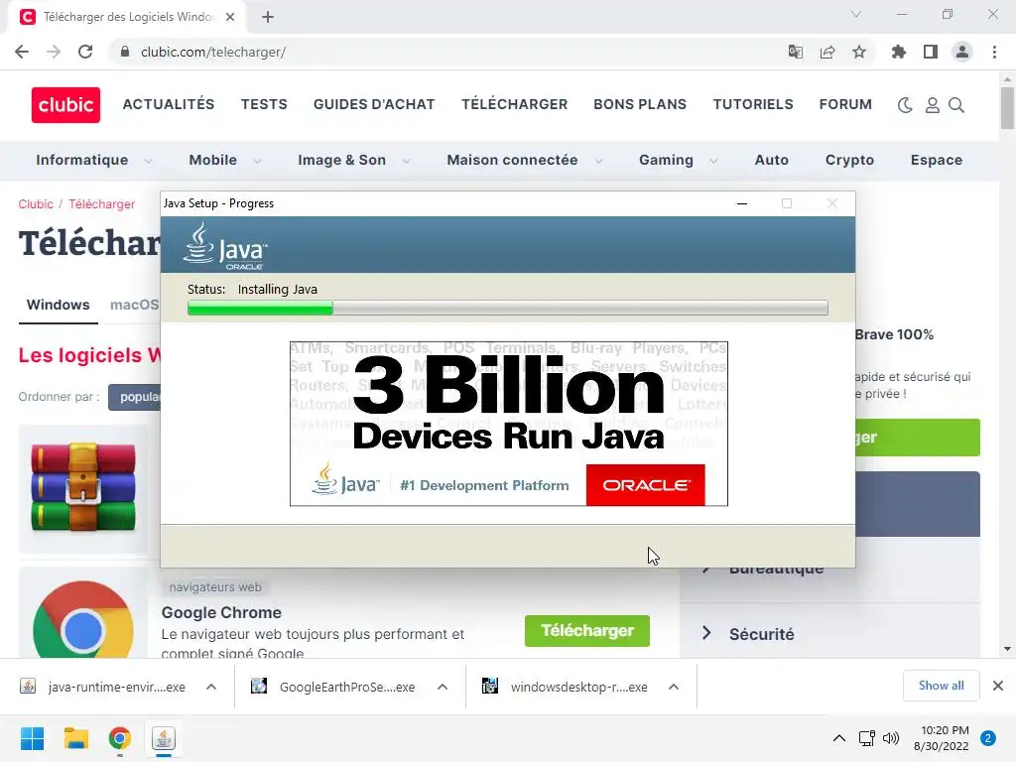Open the Chrome extensions puzzle icon
This screenshot has height=762, width=1016.
[899, 52]
